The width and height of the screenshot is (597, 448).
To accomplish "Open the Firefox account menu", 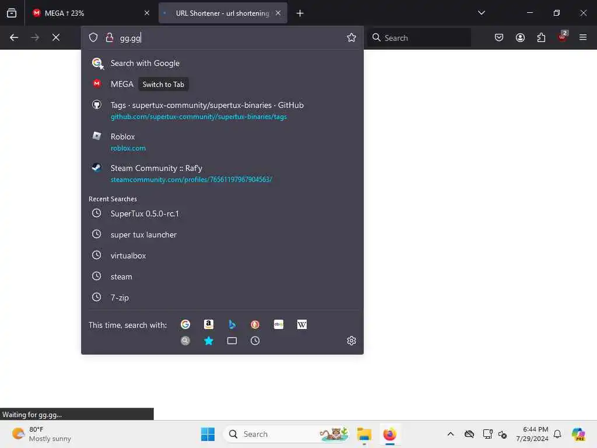I will [x=520, y=37].
